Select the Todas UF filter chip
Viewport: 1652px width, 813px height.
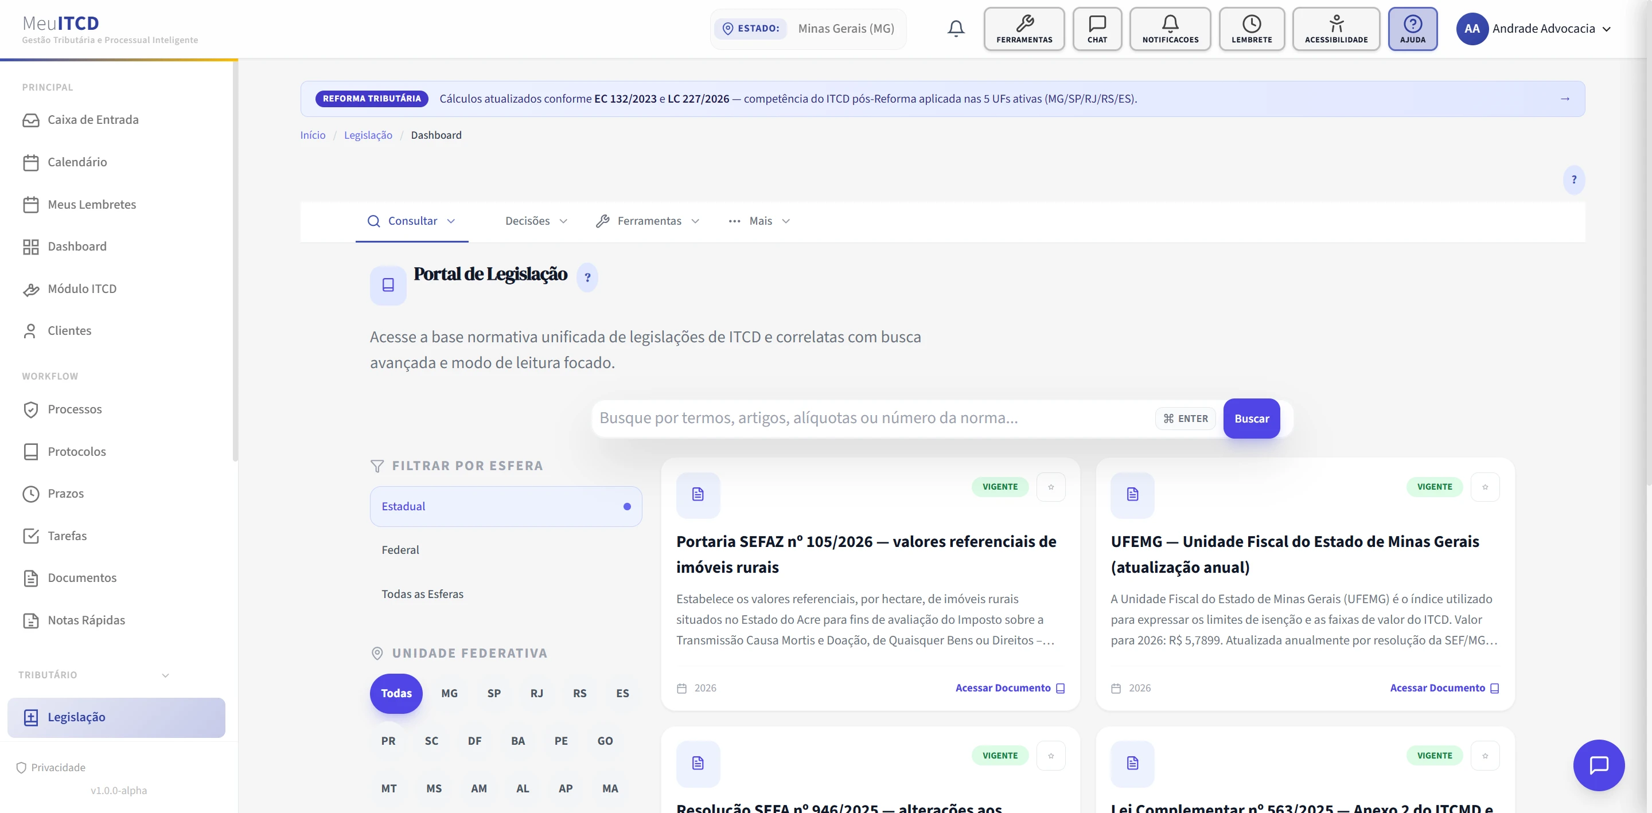click(x=396, y=693)
